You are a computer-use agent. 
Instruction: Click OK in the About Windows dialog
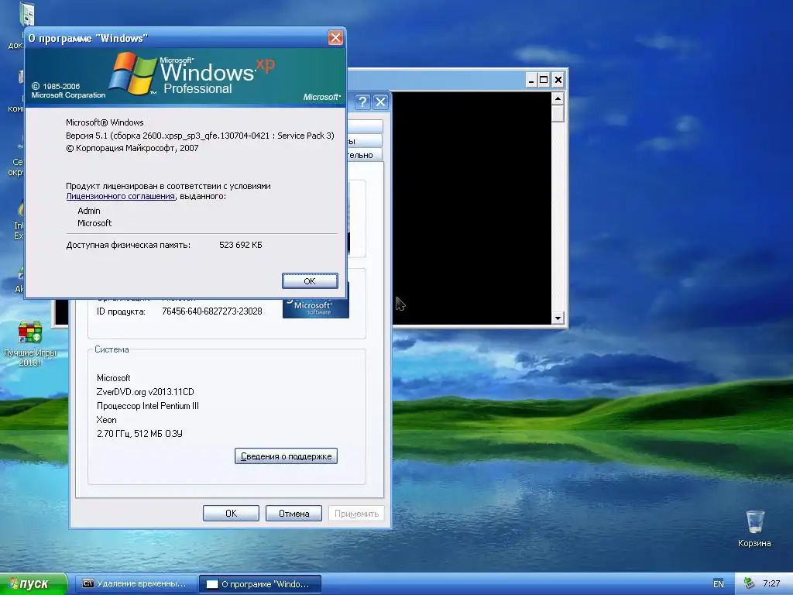coord(310,280)
